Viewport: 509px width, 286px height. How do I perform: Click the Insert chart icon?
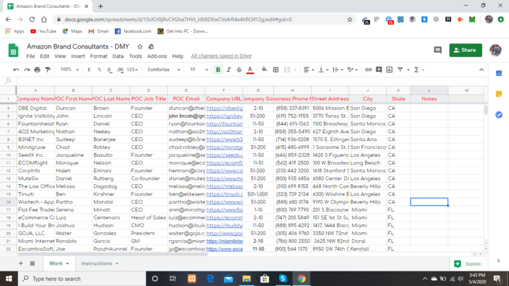coord(390,70)
